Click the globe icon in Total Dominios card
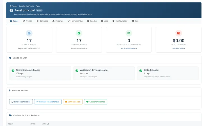The image size is (202, 126). point(29,33)
